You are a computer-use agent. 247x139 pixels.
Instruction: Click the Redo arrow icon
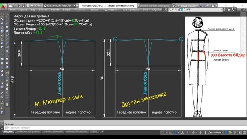[39, 6]
